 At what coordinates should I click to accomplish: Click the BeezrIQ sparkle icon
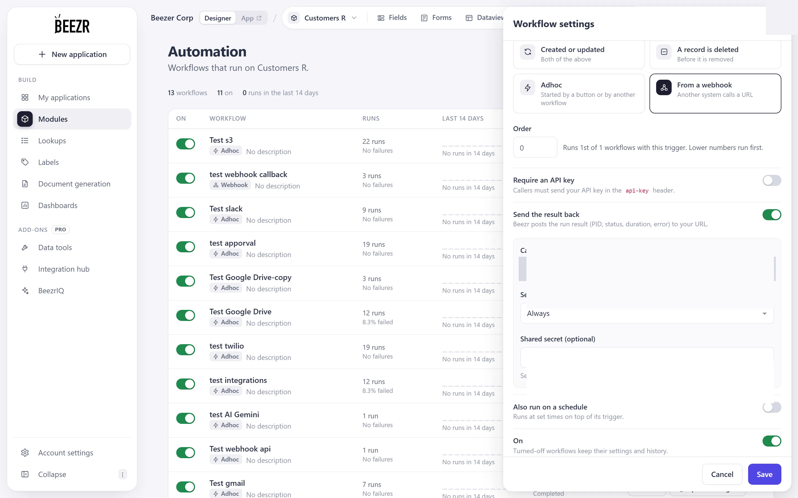pyautogui.click(x=25, y=290)
